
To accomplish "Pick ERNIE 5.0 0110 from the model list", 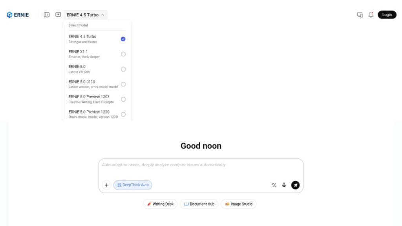I will tap(93, 84).
